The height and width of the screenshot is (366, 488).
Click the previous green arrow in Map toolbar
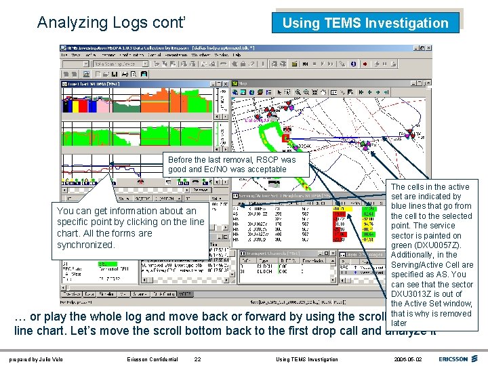pos(370,92)
